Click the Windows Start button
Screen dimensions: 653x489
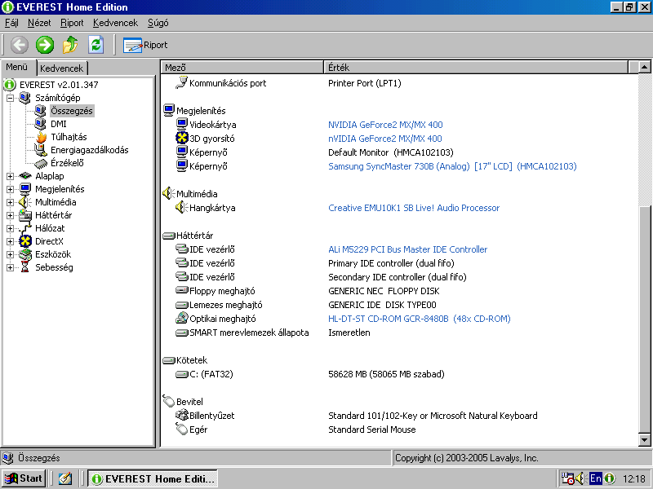click(x=24, y=478)
